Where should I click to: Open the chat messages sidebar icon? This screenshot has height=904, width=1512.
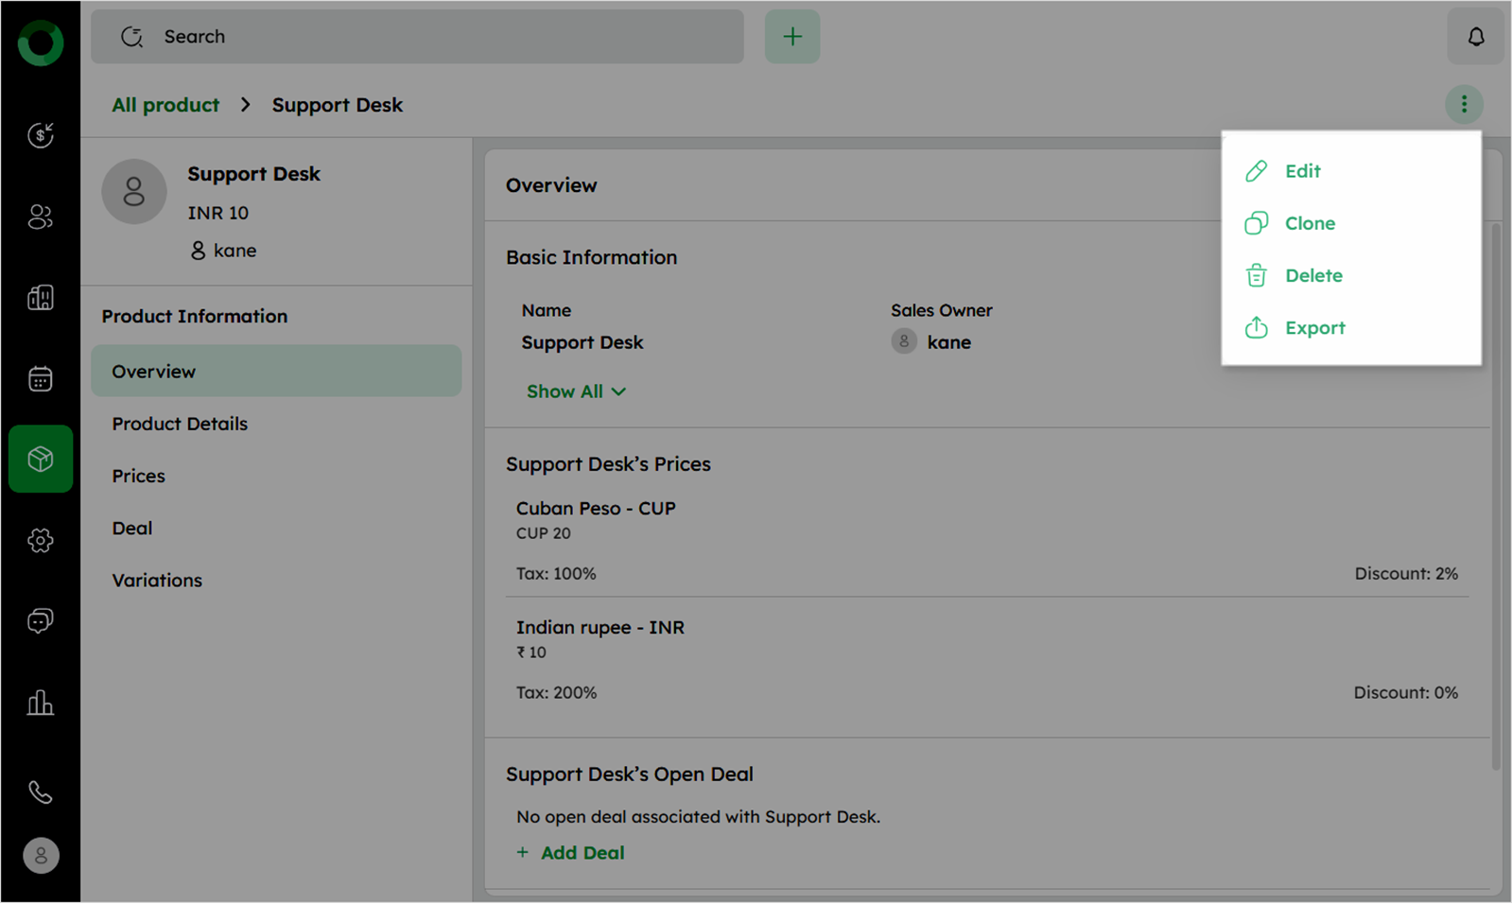point(40,620)
